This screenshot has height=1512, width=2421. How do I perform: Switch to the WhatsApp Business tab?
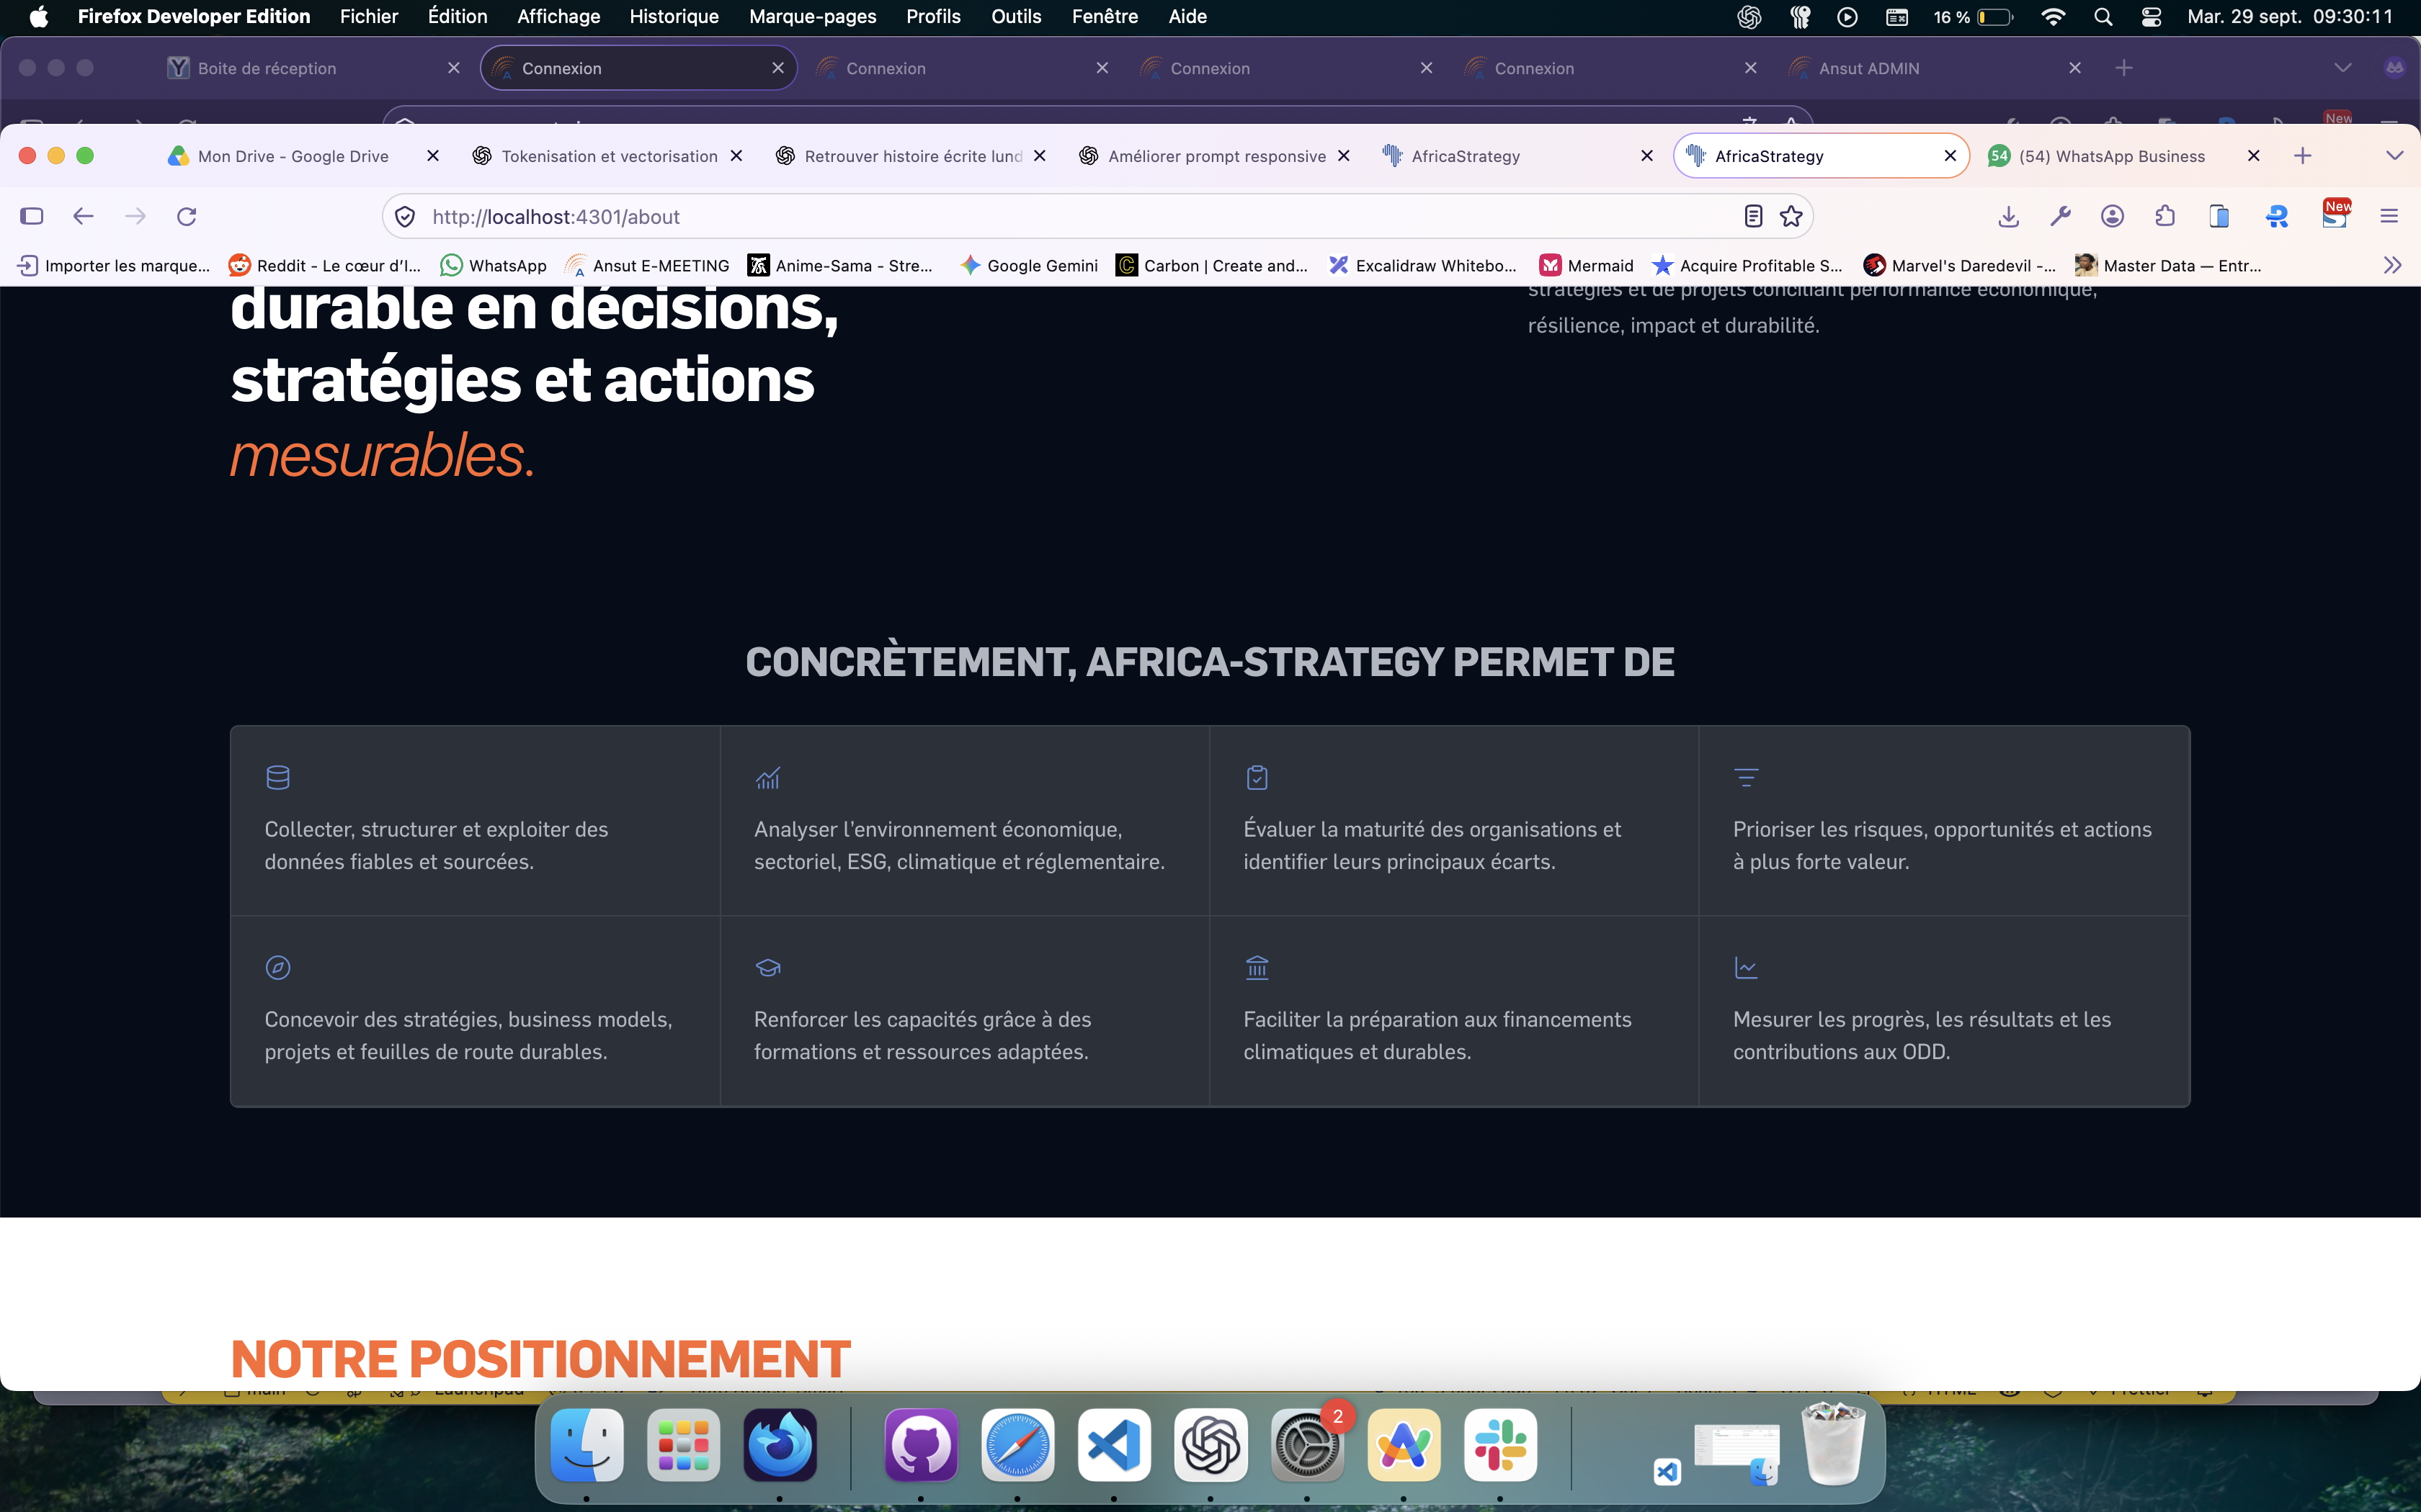(x=2111, y=156)
